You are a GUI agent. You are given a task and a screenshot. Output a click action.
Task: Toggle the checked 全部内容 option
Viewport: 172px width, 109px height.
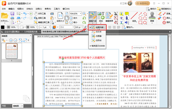(x=97, y=27)
